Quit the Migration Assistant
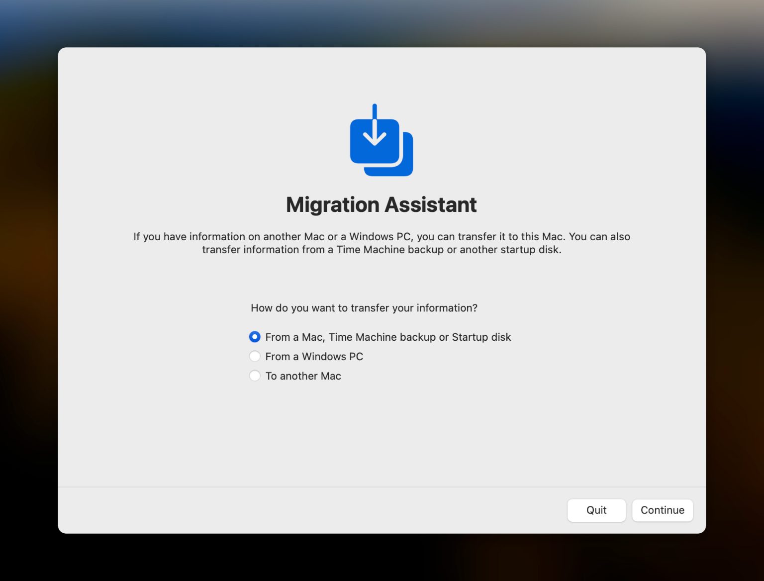Image resolution: width=764 pixels, height=581 pixels. (596, 510)
